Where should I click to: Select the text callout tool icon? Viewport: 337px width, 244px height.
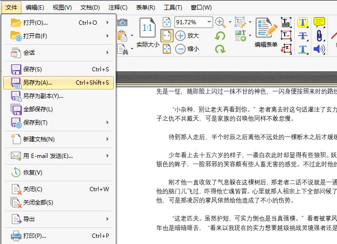pyautogui.click(x=286, y=49)
